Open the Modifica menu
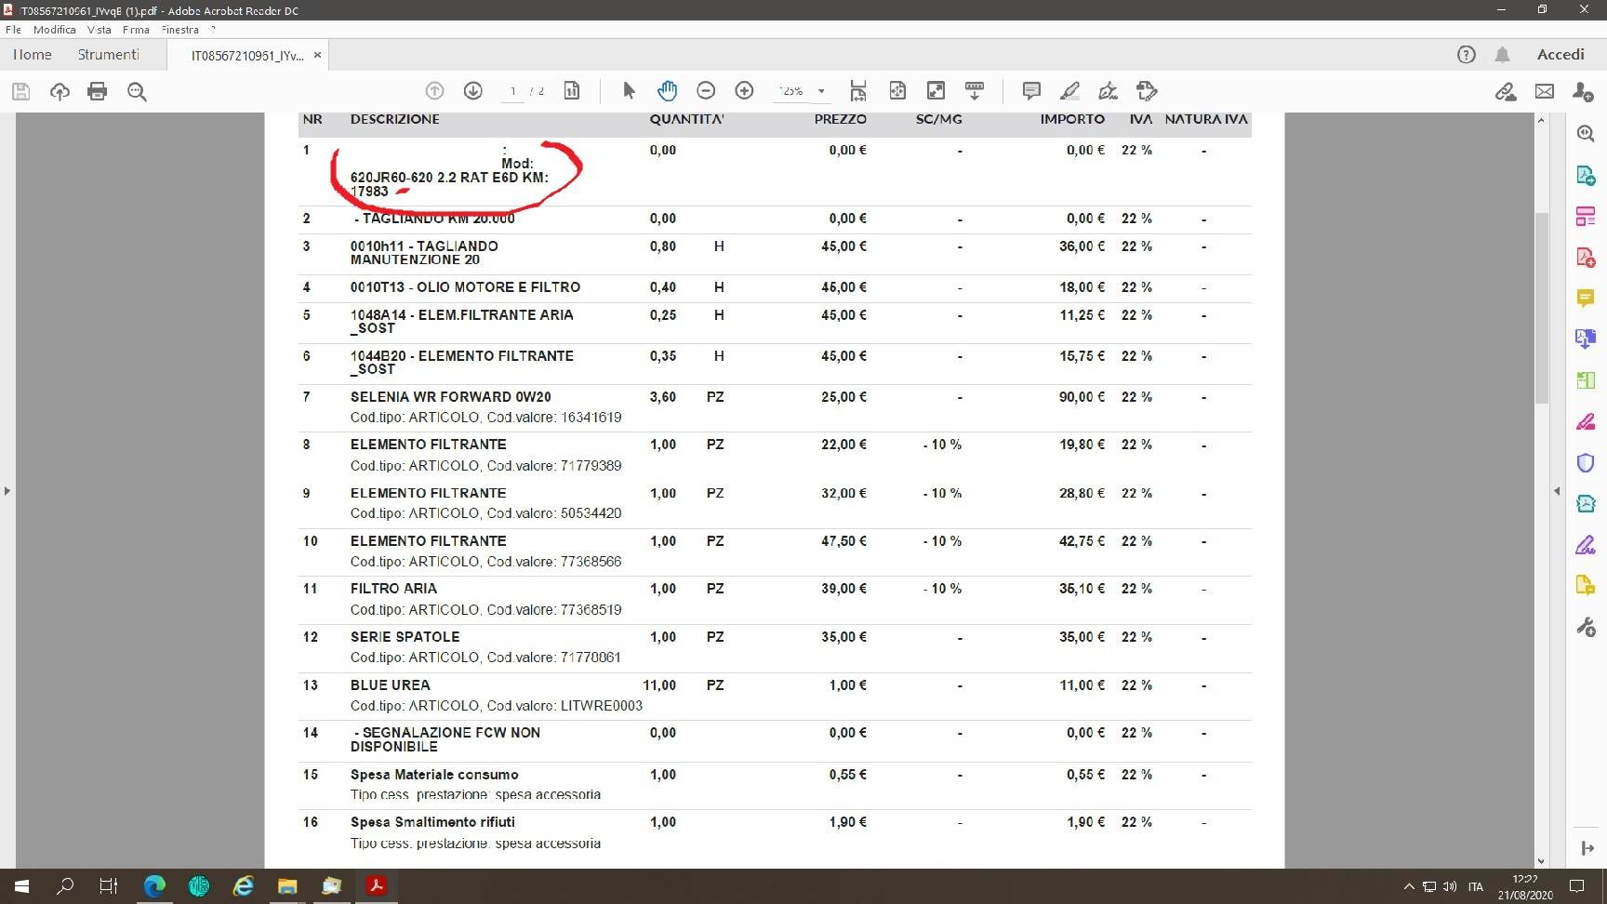Viewport: 1607px width, 904px height. [55, 30]
